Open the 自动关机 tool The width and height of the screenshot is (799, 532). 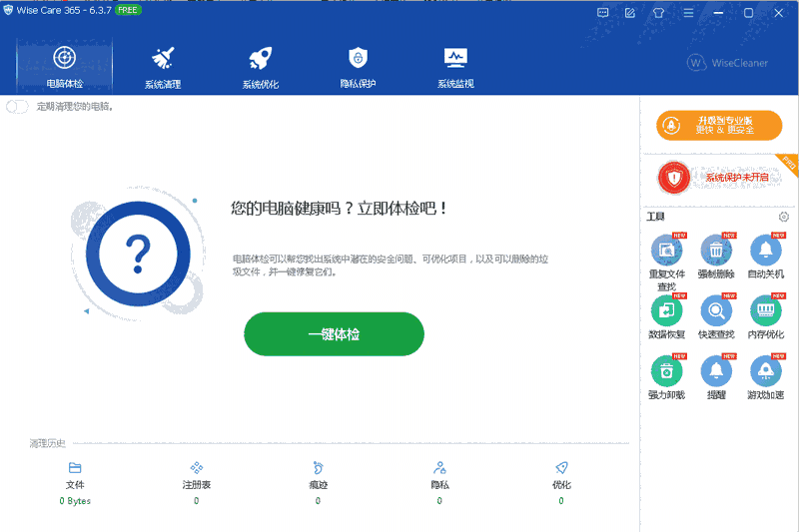click(x=765, y=257)
